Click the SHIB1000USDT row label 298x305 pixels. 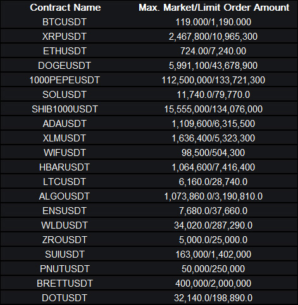tap(65, 109)
